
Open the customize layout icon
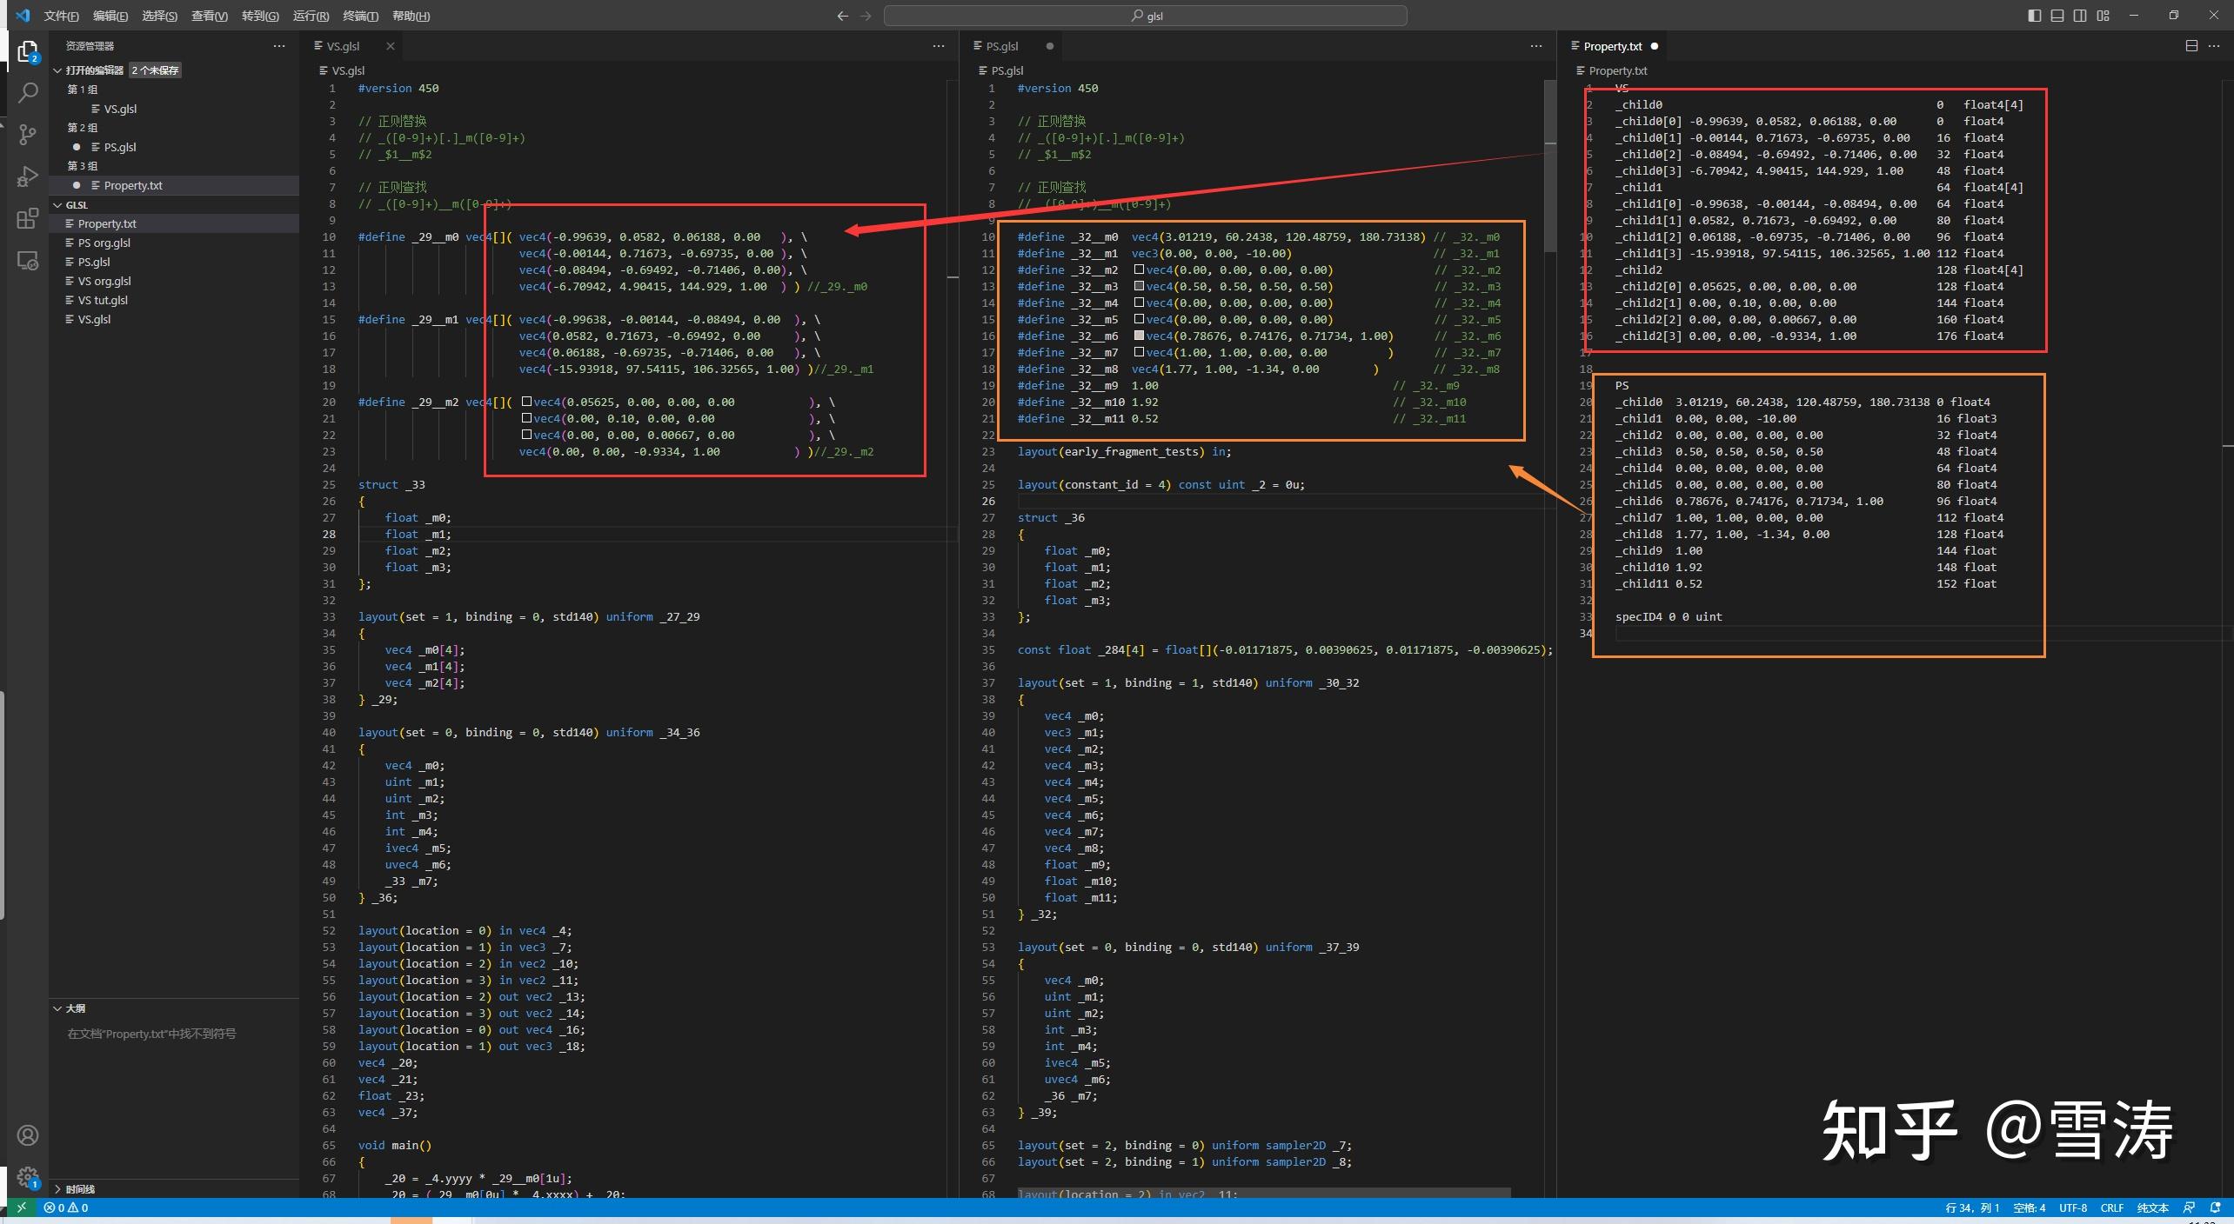tap(2103, 16)
